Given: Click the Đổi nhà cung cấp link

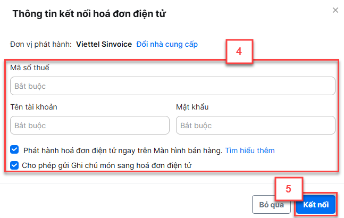Looking at the screenshot, I should point(167,44).
